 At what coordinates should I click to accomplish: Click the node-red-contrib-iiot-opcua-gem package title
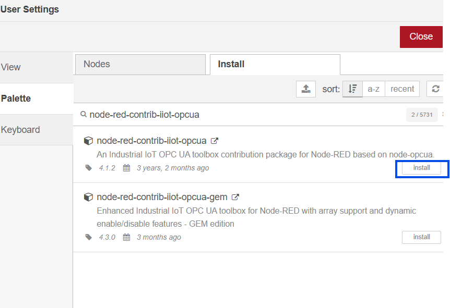pos(162,197)
